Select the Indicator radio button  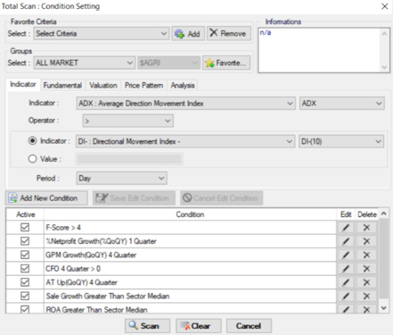coord(32,141)
